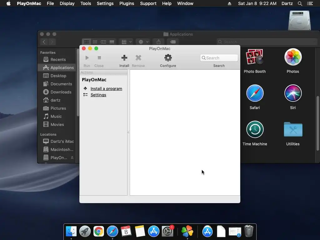Select the Photos app icon
This screenshot has width=320, height=240.
click(x=293, y=57)
